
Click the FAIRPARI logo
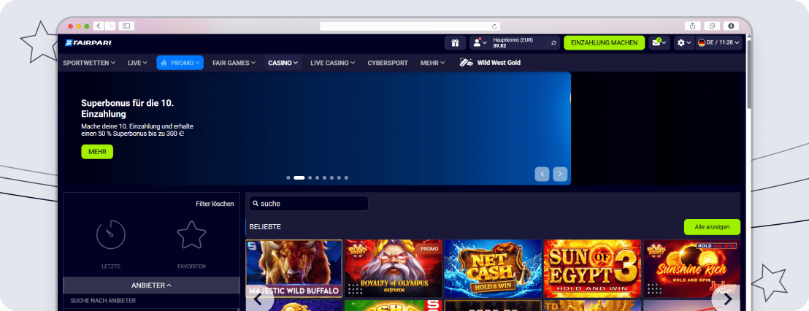(88, 43)
